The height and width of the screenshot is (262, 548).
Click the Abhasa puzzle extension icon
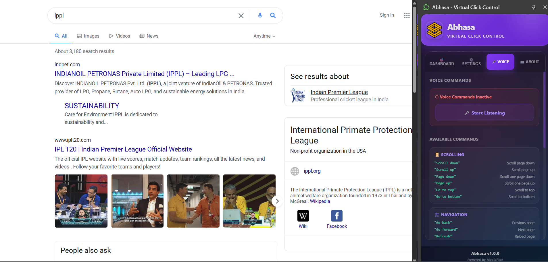[426, 7]
